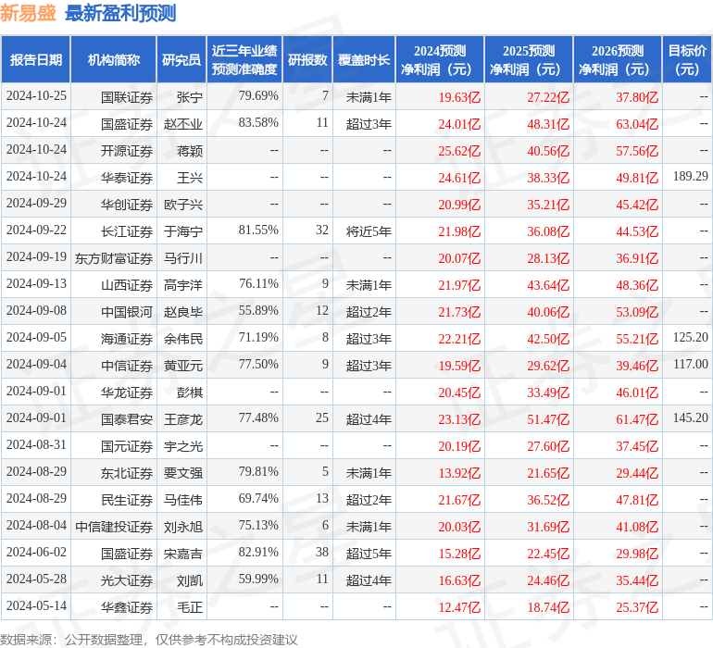Click 中国银河 institution name

pos(127,312)
